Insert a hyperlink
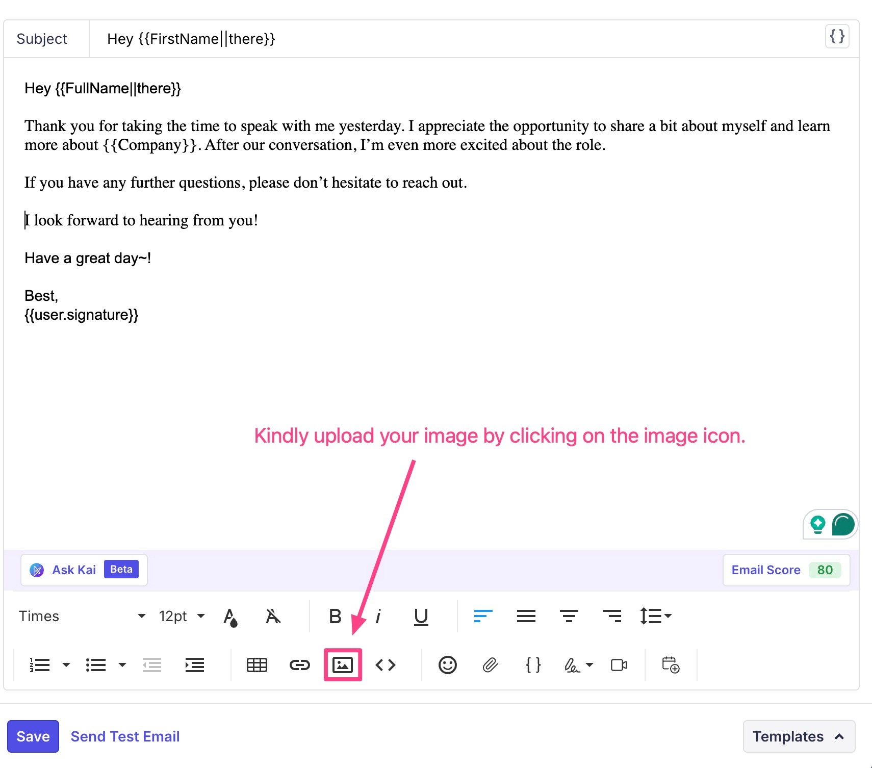This screenshot has width=872, height=768. tap(300, 665)
